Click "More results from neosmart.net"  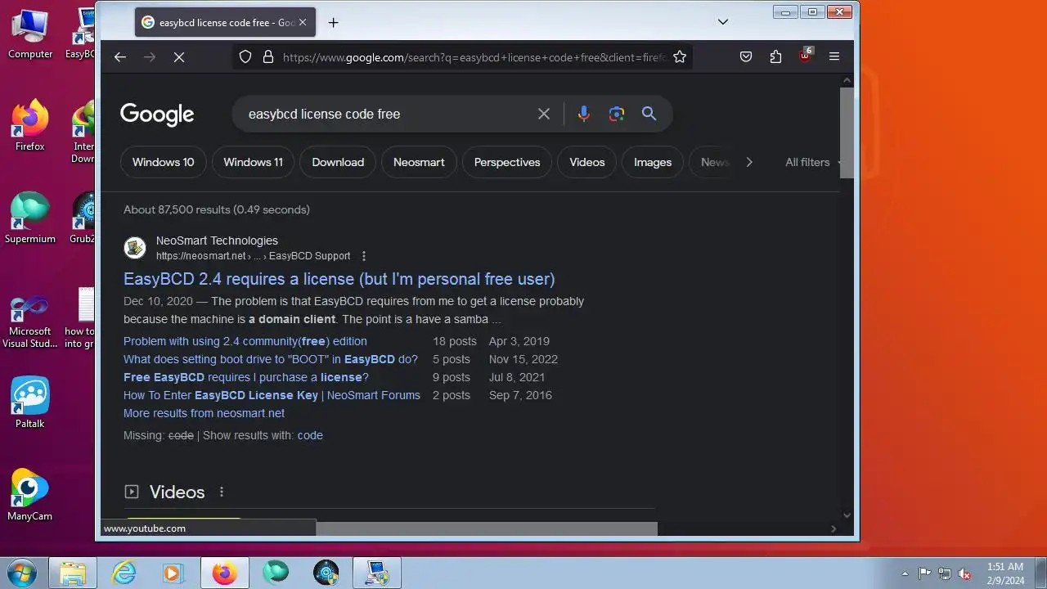(204, 413)
